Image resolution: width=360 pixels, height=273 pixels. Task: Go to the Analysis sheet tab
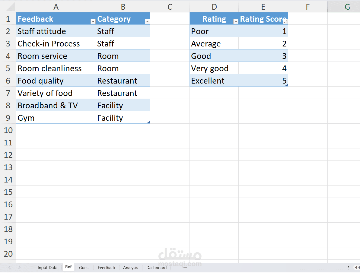(130, 268)
